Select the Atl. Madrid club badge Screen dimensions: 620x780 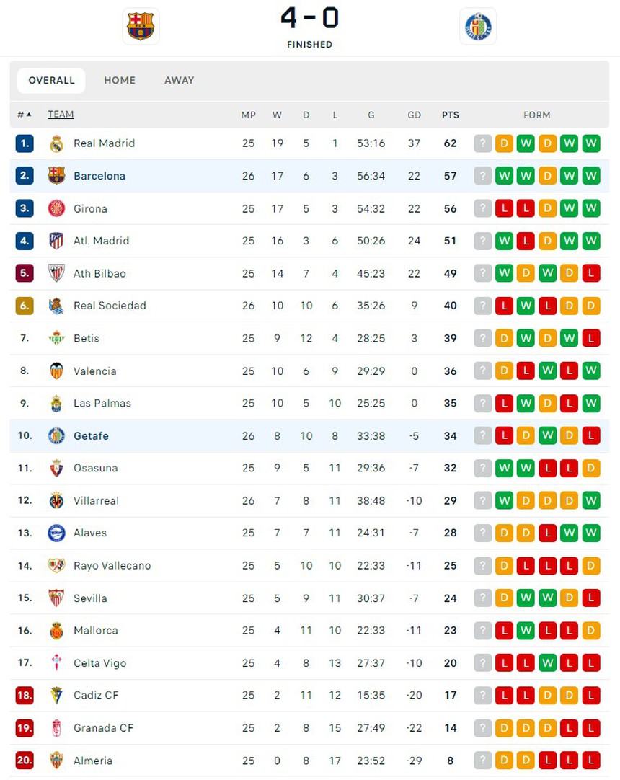pos(56,241)
